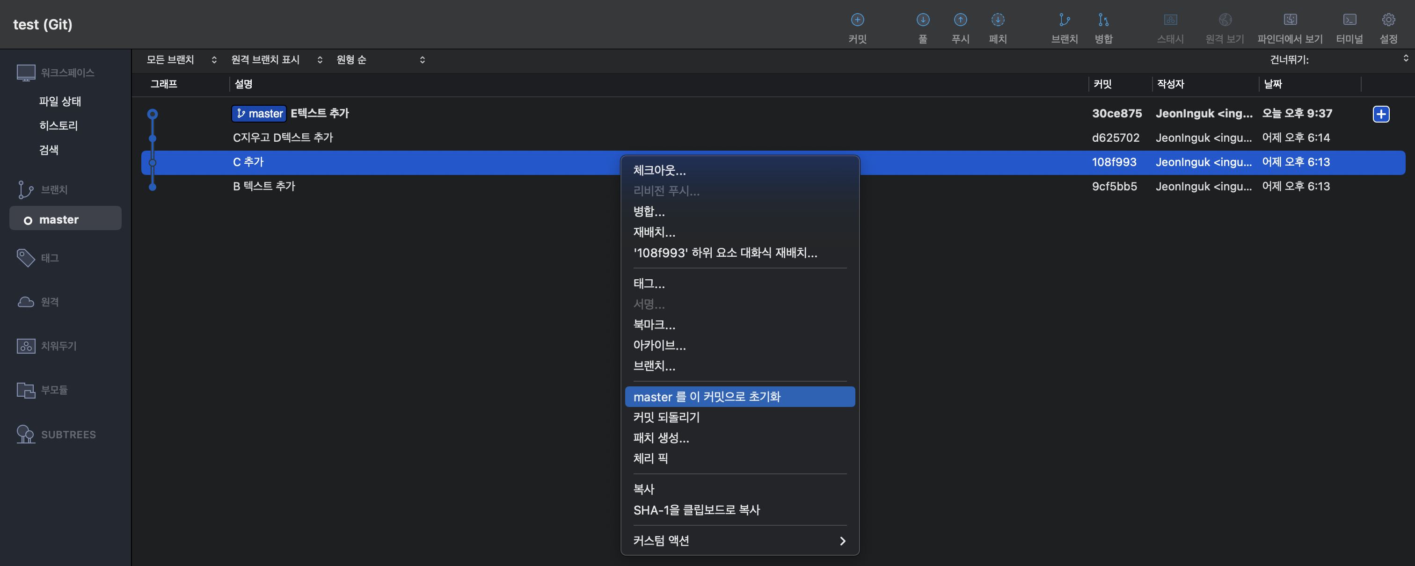Select 커밋 되돌리기 in the context menu
This screenshot has height=566, width=1415.
tap(666, 417)
